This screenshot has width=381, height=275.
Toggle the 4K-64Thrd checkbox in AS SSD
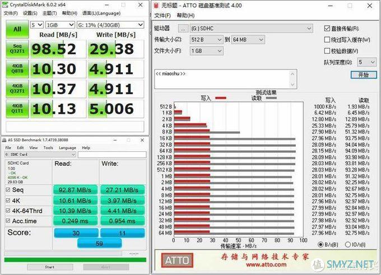[8, 211]
